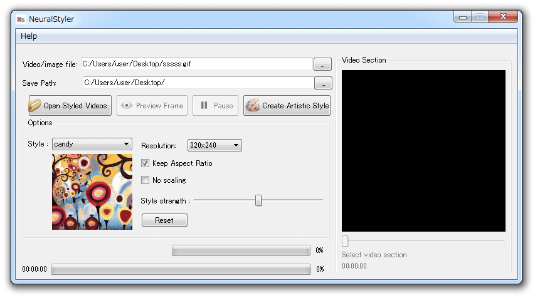Click the Video/image file path field
This screenshot has height=298, width=535.
[196, 64]
